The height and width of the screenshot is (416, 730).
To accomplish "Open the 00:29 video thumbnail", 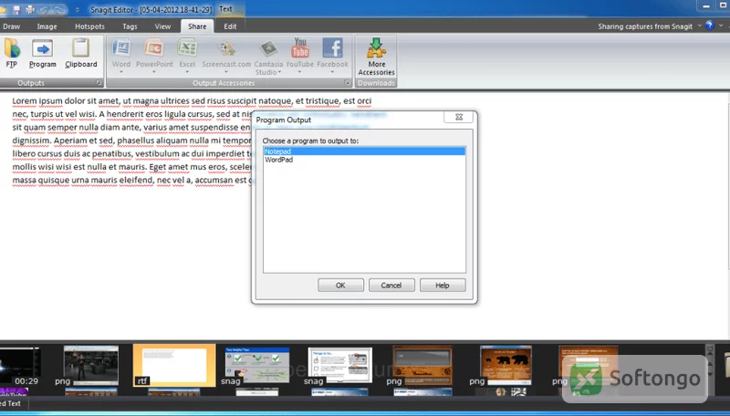I will (19, 367).
